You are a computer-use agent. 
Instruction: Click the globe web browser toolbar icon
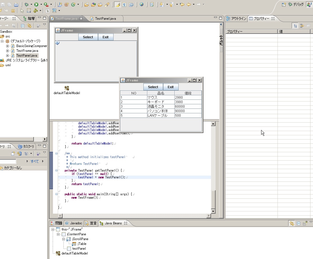(141, 5)
